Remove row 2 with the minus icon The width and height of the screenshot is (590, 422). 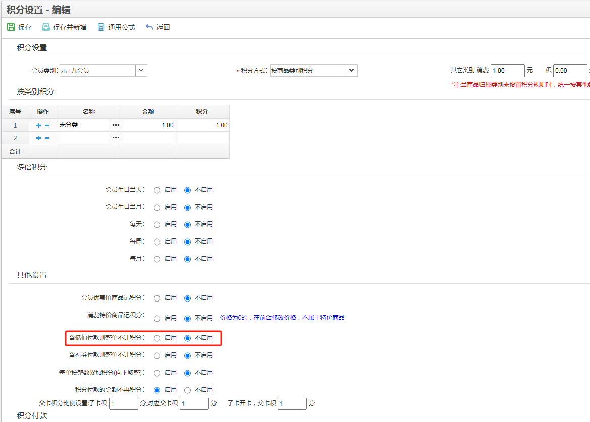(47, 138)
